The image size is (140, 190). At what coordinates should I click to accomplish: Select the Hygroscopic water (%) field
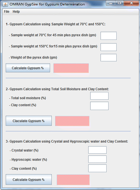point(97,159)
